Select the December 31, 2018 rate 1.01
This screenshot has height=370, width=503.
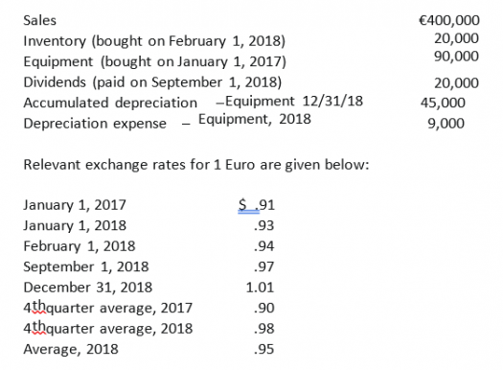point(260,288)
